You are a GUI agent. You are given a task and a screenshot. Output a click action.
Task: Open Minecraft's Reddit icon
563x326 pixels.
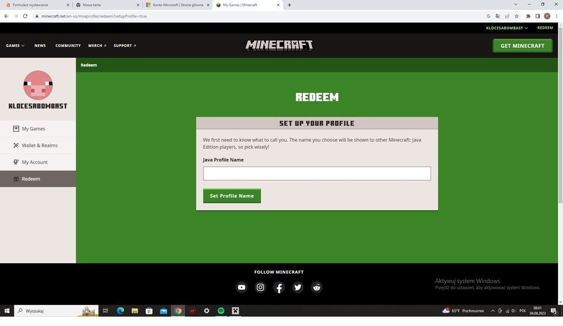tap(316, 287)
